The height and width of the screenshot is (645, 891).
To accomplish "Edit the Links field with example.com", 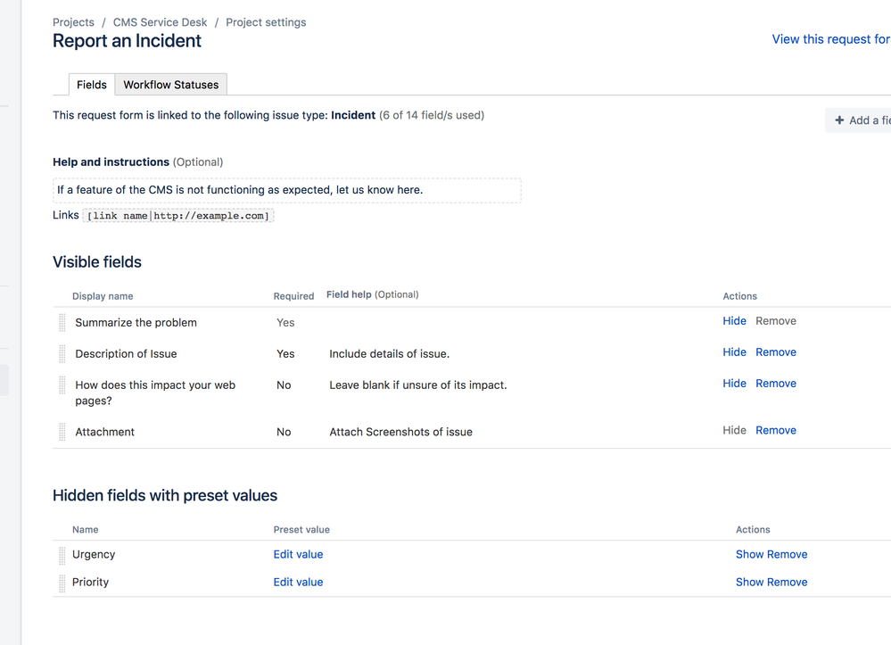I will coord(178,216).
